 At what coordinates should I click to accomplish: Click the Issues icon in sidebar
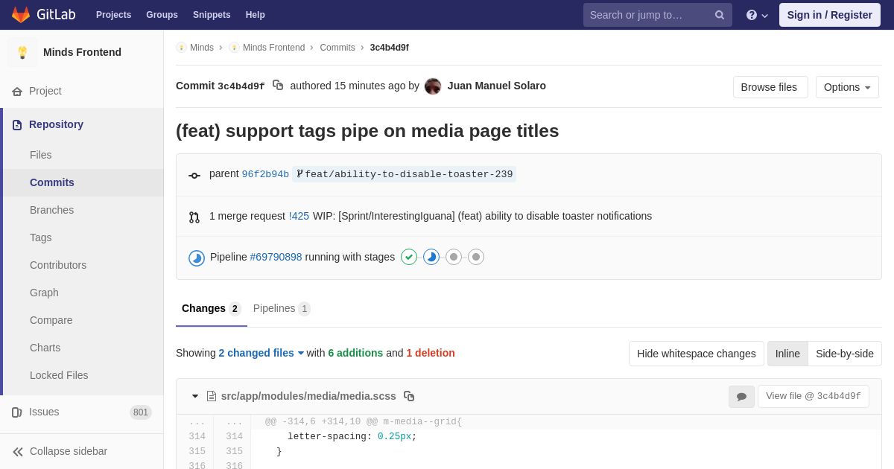click(17, 412)
